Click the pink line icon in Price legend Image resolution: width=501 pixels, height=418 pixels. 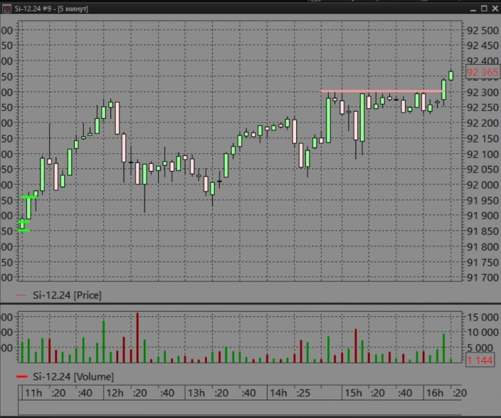21,295
